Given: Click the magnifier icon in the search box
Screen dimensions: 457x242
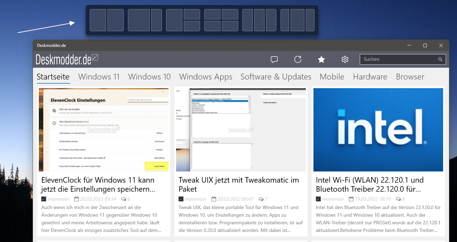Looking at the screenshot, I should point(440,59).
